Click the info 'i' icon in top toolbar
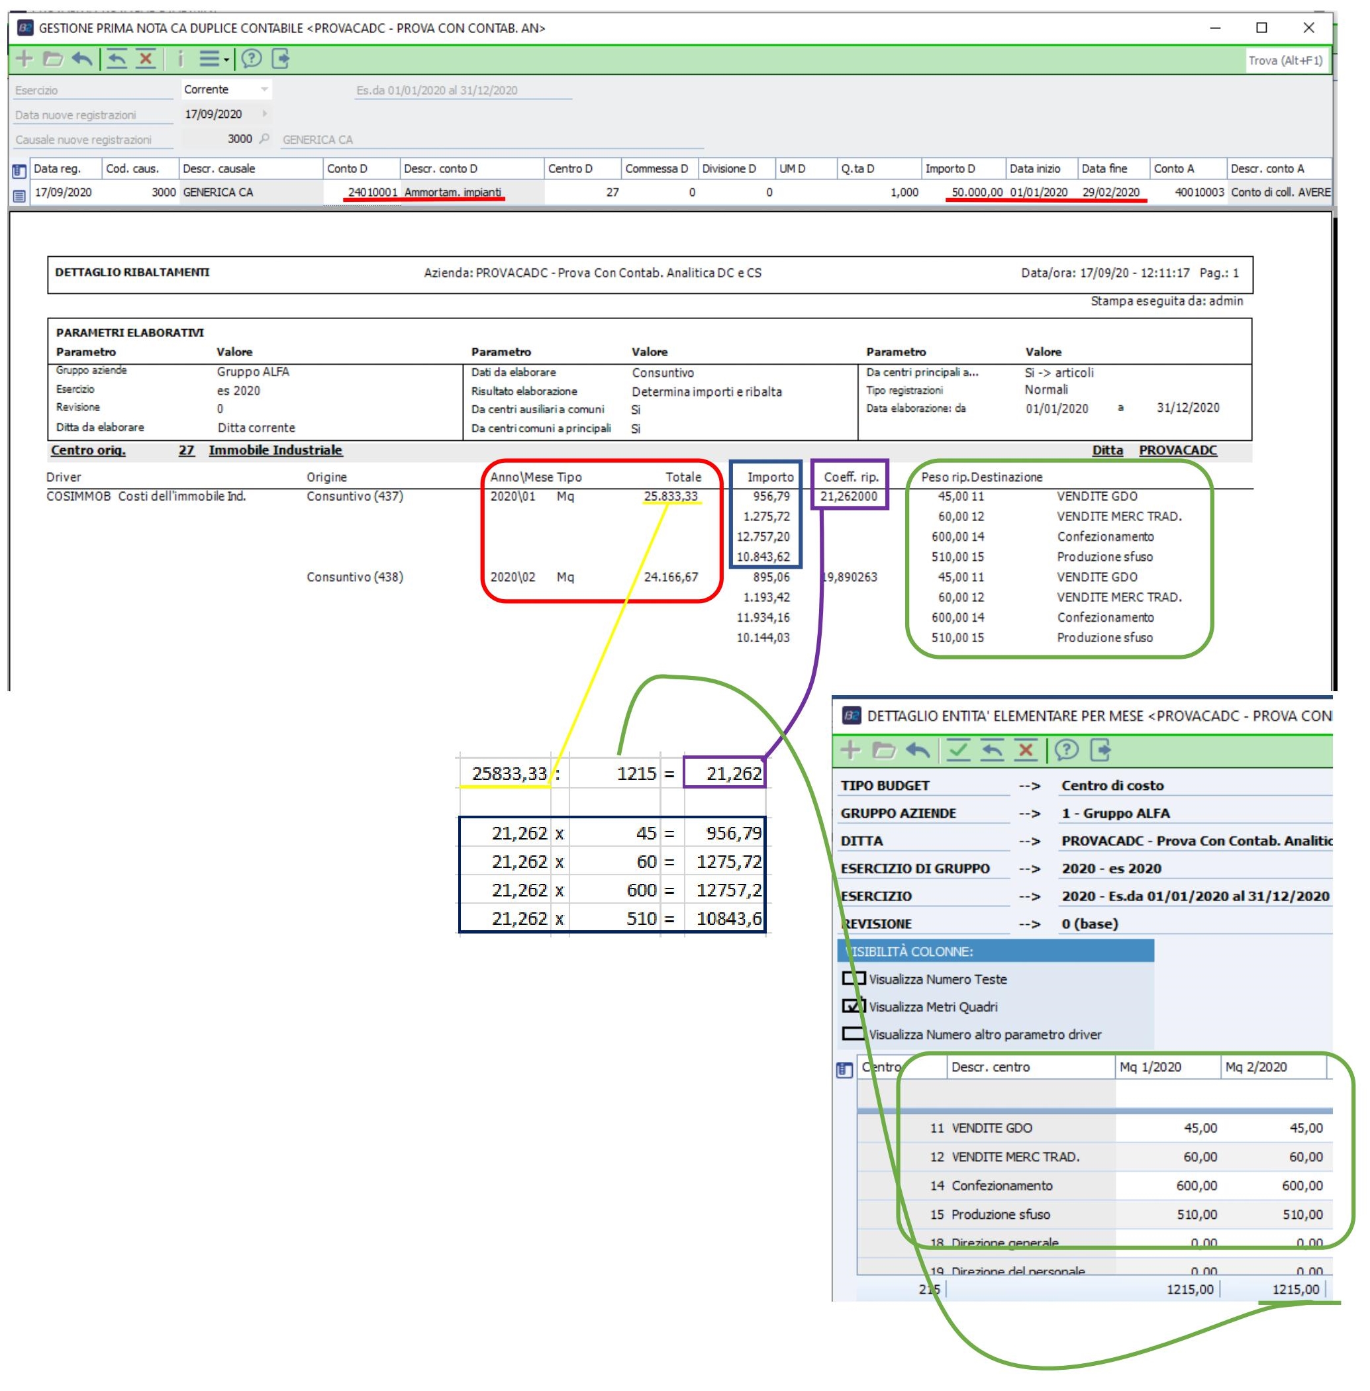This screenshot has width=1370, height=1391. click(180, 59)
